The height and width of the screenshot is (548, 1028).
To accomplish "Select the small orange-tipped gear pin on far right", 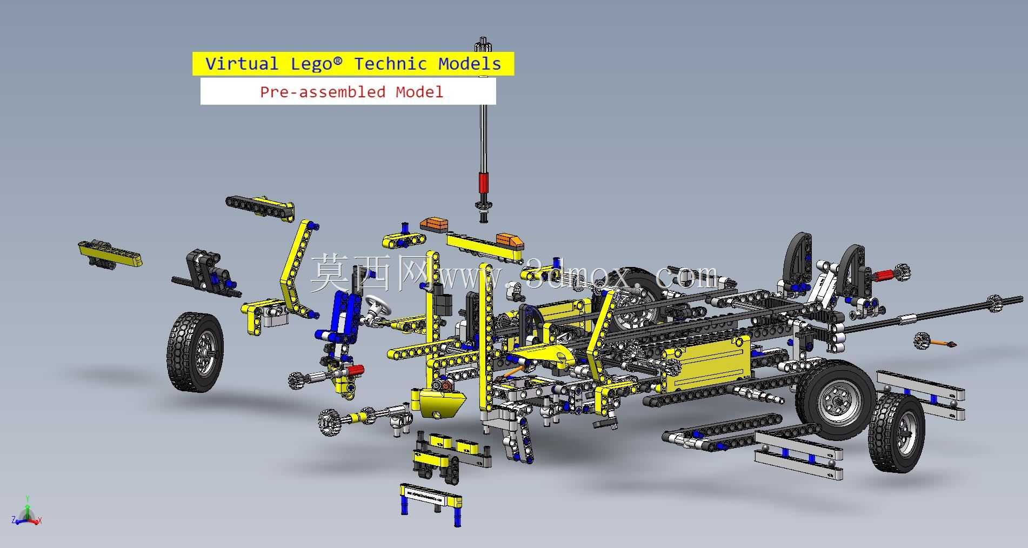I will point(936,342).
